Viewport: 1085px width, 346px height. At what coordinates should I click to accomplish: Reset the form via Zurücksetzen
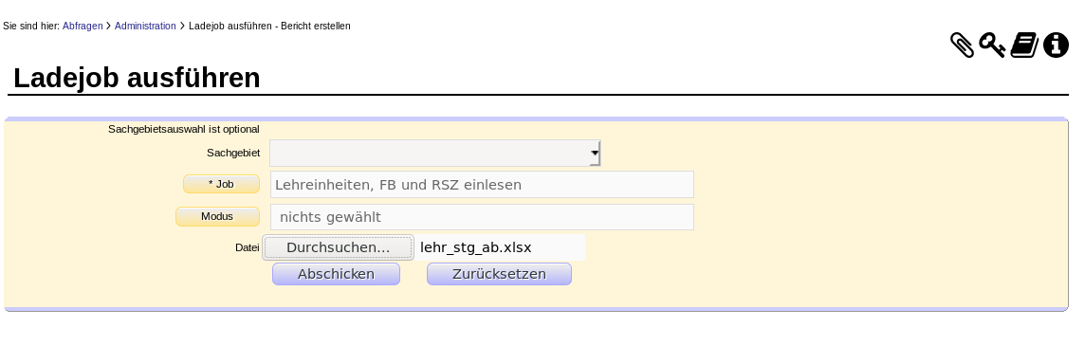(499, 274)
